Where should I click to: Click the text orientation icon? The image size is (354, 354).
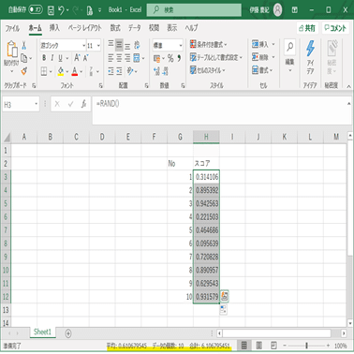137,46
